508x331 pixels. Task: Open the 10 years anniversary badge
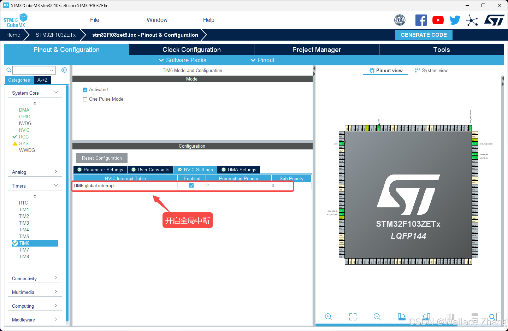(x=400, y=20)
